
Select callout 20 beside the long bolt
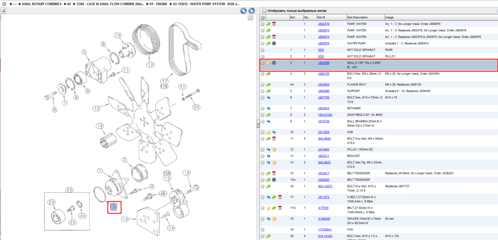pyautogui.click(x=196, y=107)
